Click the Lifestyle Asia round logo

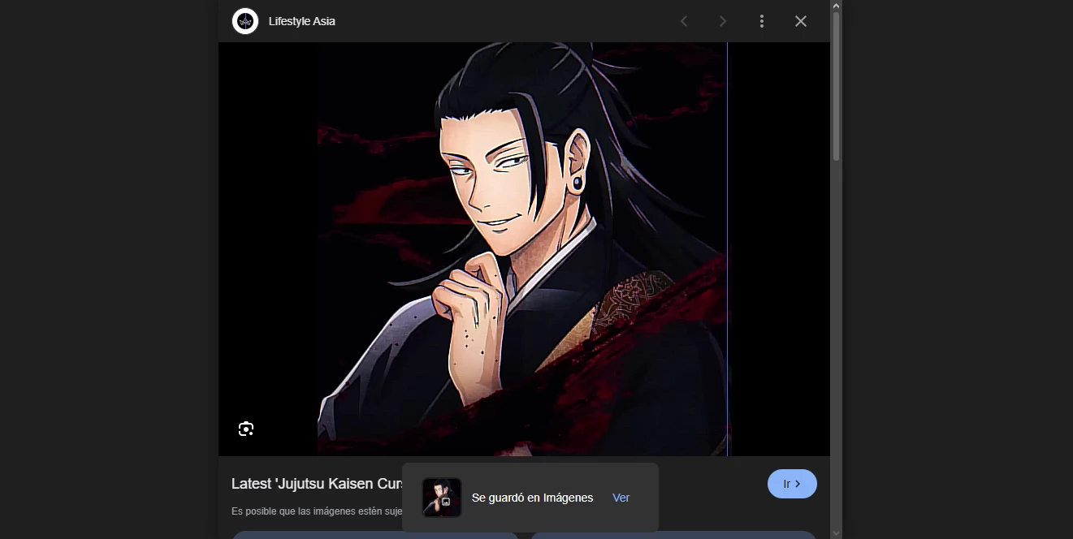[x=245, y=21]
